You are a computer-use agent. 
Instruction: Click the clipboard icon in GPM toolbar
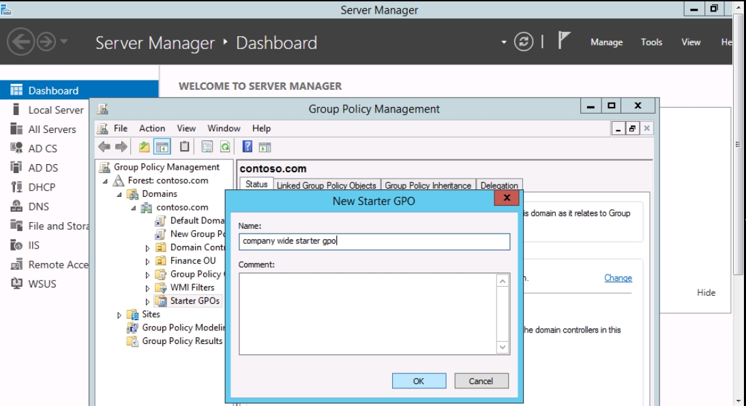coord(185,147)
